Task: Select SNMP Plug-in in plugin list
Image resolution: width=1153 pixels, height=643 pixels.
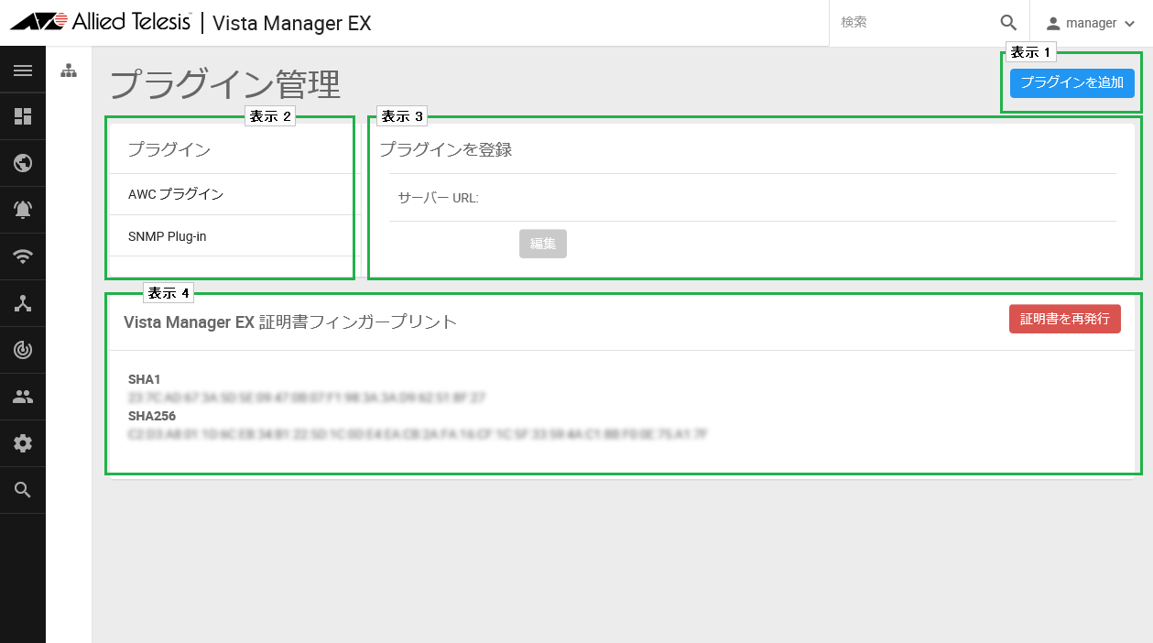Action: (x=232, y=236)
